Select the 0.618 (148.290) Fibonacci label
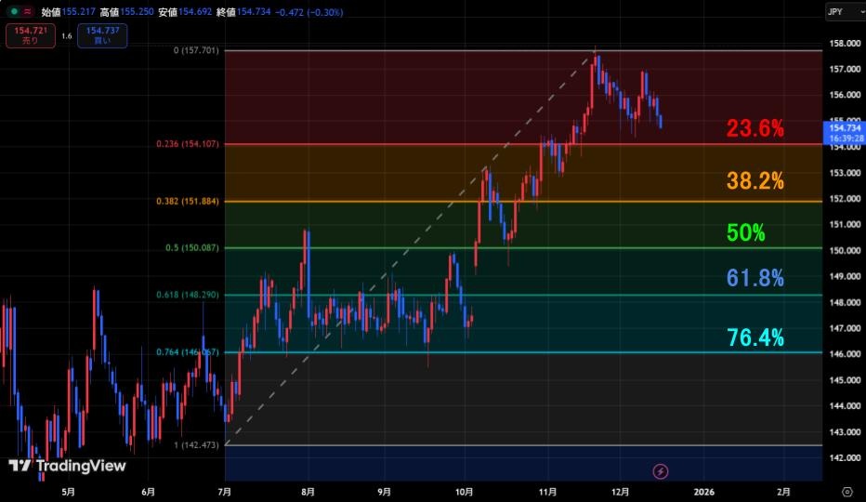 tap(189, 296)
